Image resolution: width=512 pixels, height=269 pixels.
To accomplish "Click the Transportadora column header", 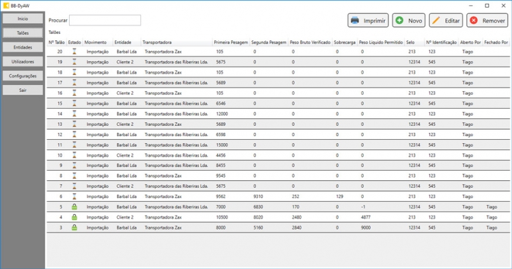I will (157, 42).
